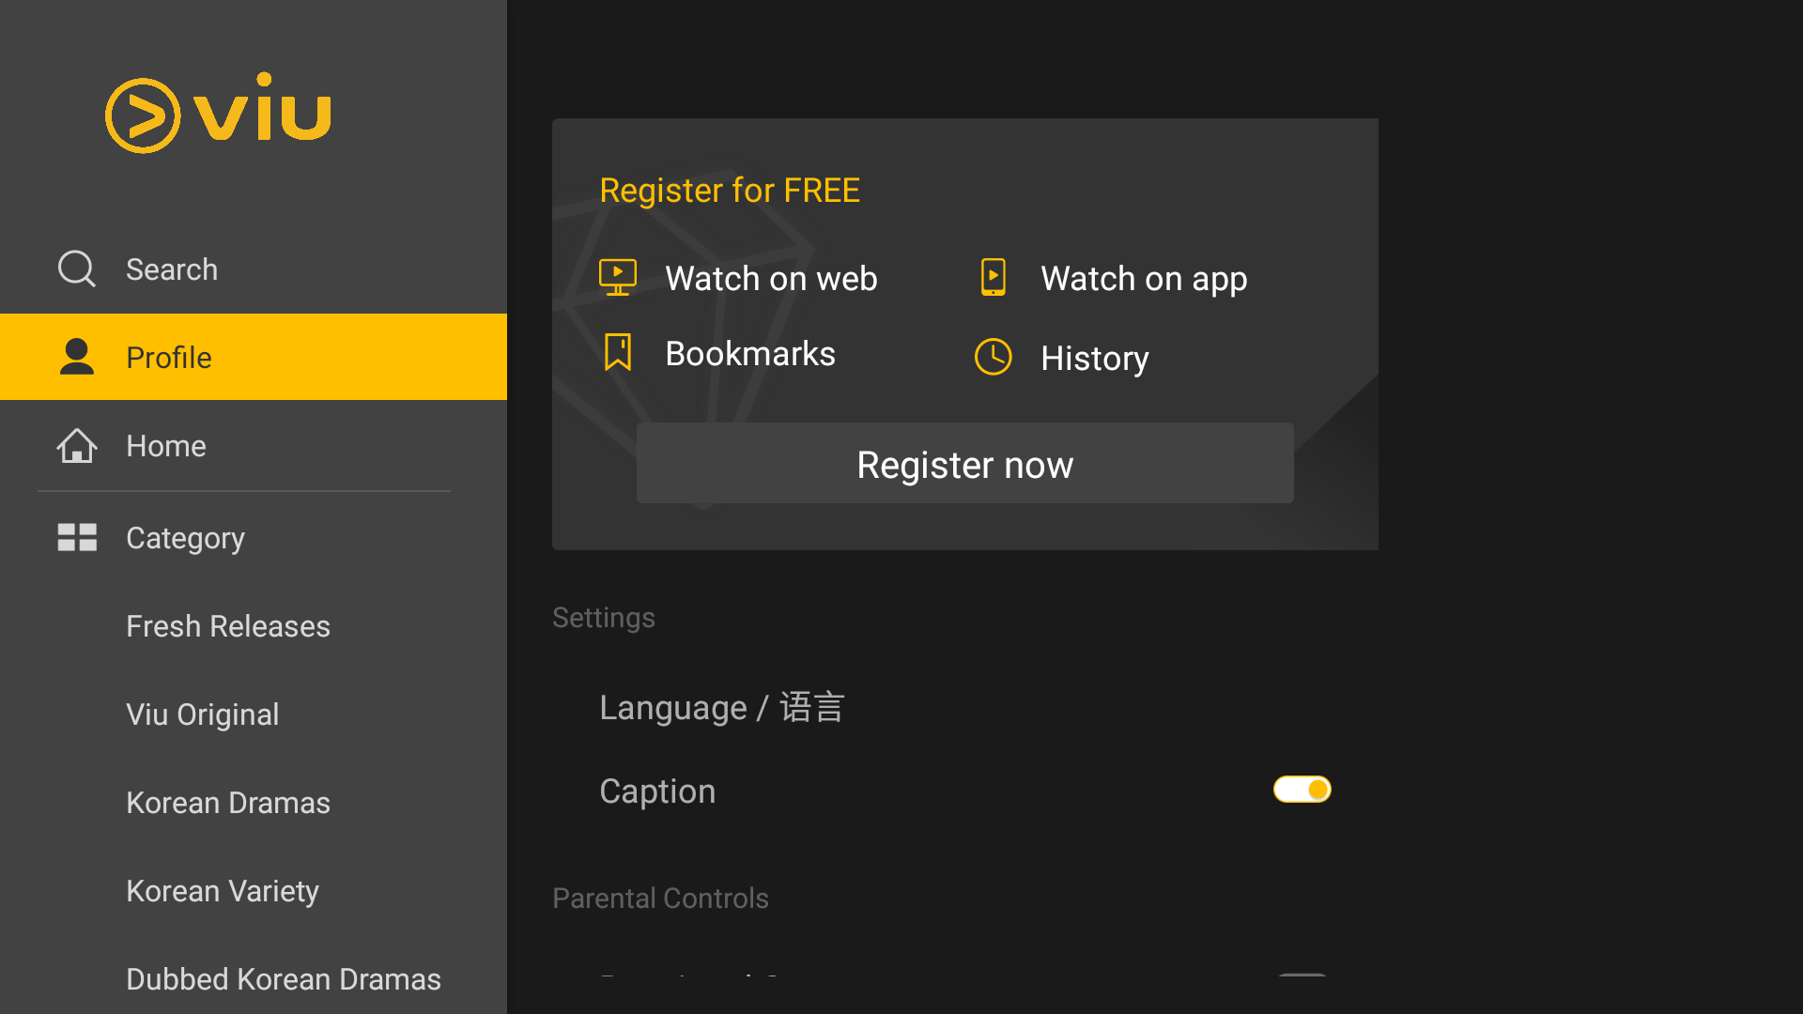Click the Register for FREE heading
Screen dimensions: 1803x1014
pyautogui.click(x=730, y=191)
